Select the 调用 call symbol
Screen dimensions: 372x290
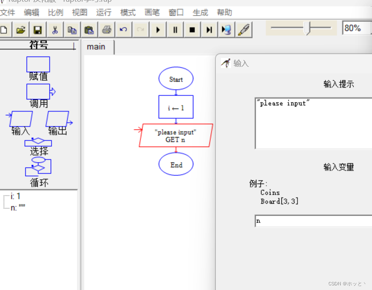point(41,91)
